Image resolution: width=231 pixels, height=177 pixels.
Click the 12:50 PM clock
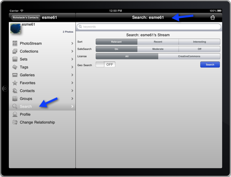click(115, 11)
